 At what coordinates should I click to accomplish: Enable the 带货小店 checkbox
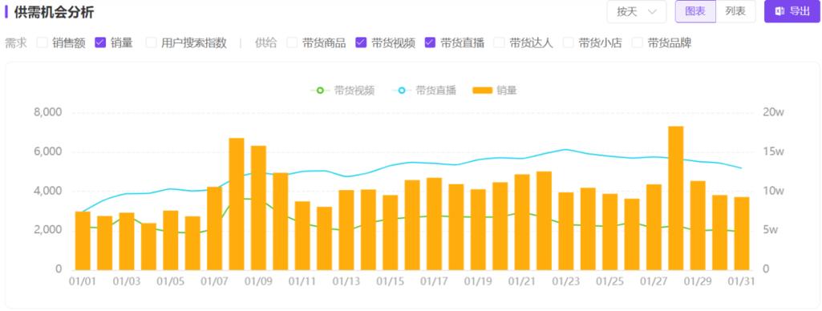pyautogui.click(x=569, y=43)
